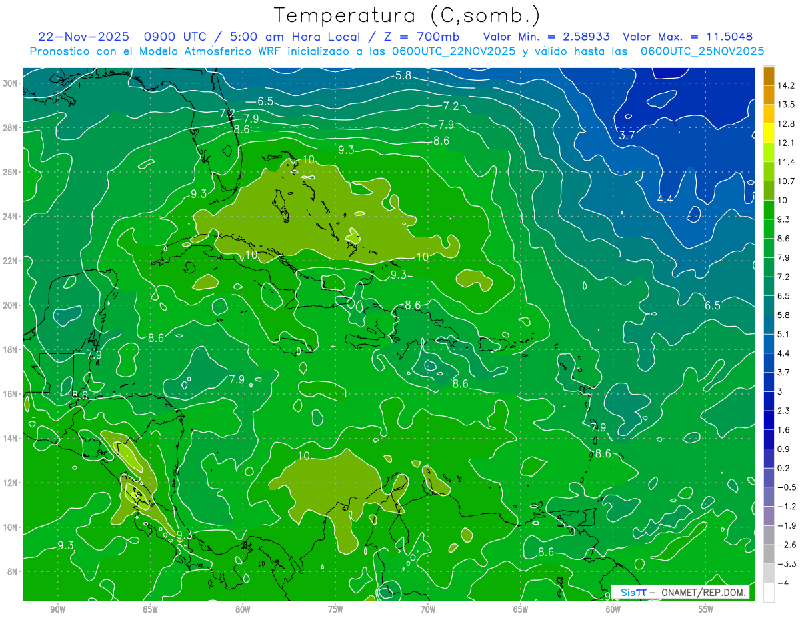
Task: Select the 'Valor Max. = 11.5048' readout
Action: [x=688, y=37]
